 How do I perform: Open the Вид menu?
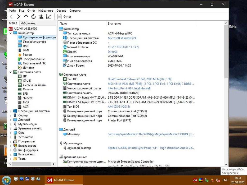pos(21,11)
